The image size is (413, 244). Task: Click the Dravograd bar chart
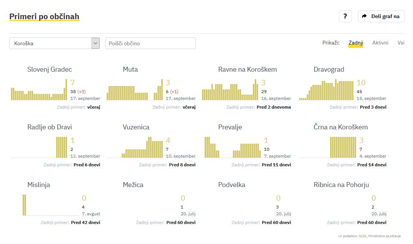(x=326, y=91)
